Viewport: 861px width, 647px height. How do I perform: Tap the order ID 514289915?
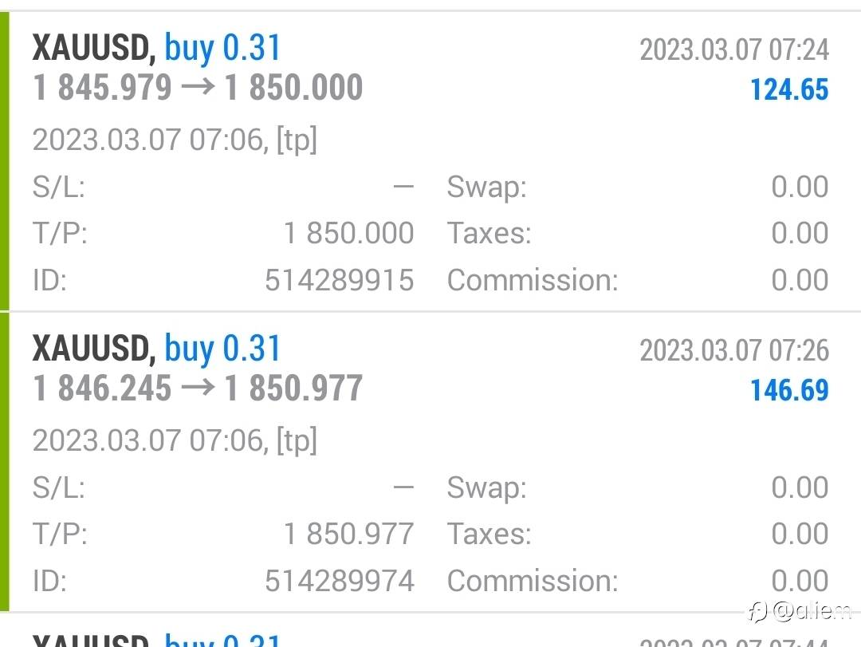(x=339, y=280)
